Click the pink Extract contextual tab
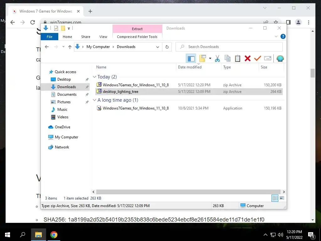The image size is (321, 241). tap(137, 29)
